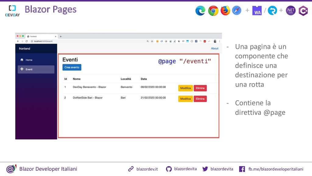
Task: Click the zoom magnifier icon in address bar
Action: (148, 41)
